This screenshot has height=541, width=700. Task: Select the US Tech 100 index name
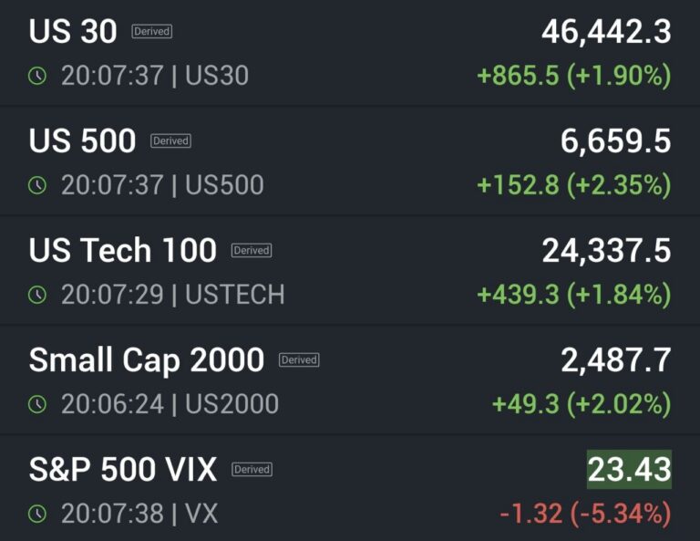[x=123, y=251]
